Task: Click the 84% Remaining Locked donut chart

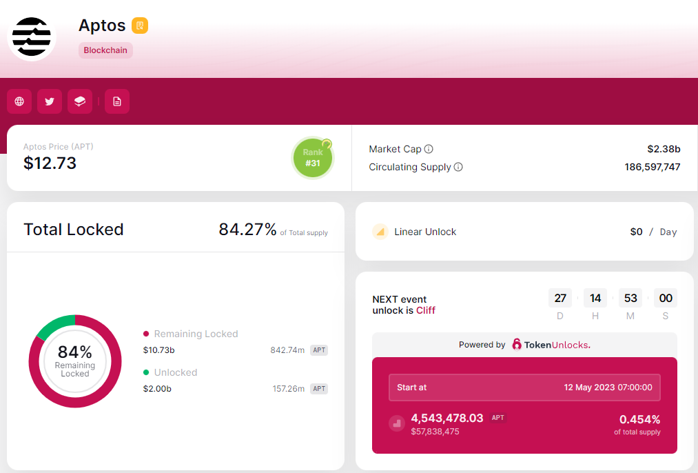Action: pos(75,361)
